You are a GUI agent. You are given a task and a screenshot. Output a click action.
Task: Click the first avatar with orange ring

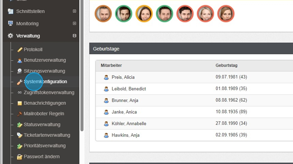pyautogui.click(x=103, y=14)
